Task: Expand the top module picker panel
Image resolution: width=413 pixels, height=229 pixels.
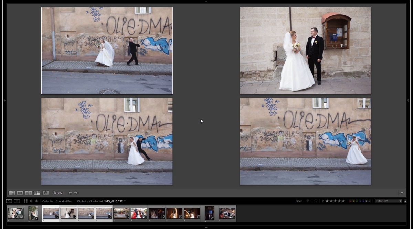Action: [206, 1]
